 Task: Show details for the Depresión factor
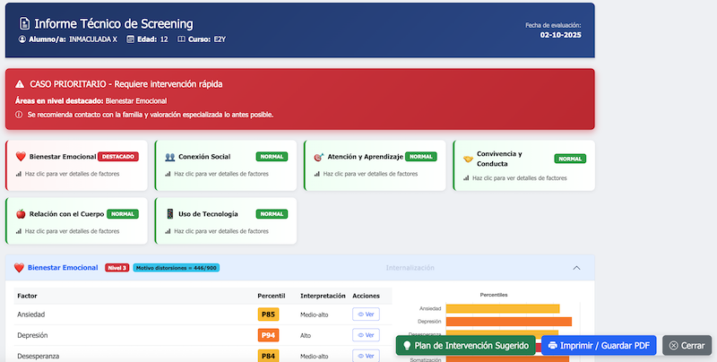[366, 335]
